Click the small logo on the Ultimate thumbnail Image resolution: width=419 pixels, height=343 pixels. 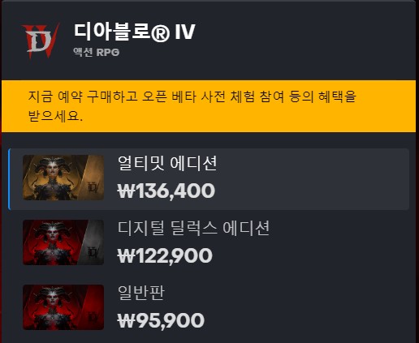click(x=93, y=187)
